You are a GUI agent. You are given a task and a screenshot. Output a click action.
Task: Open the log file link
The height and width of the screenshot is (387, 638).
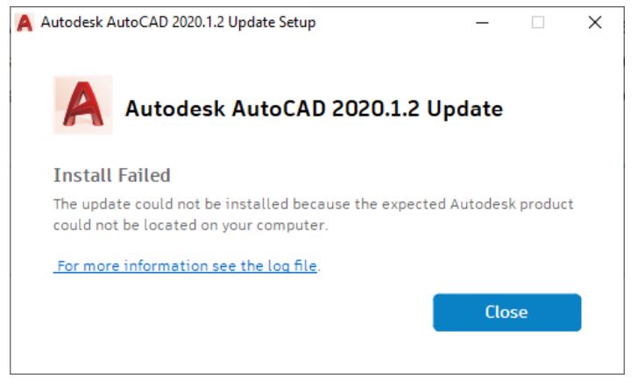pyautogui.click(x=186, y=265)
